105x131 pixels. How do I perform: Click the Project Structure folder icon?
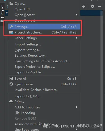coord(11,32)
